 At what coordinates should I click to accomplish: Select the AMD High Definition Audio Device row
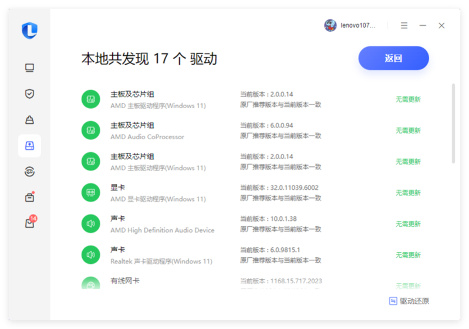click(162, 224)
